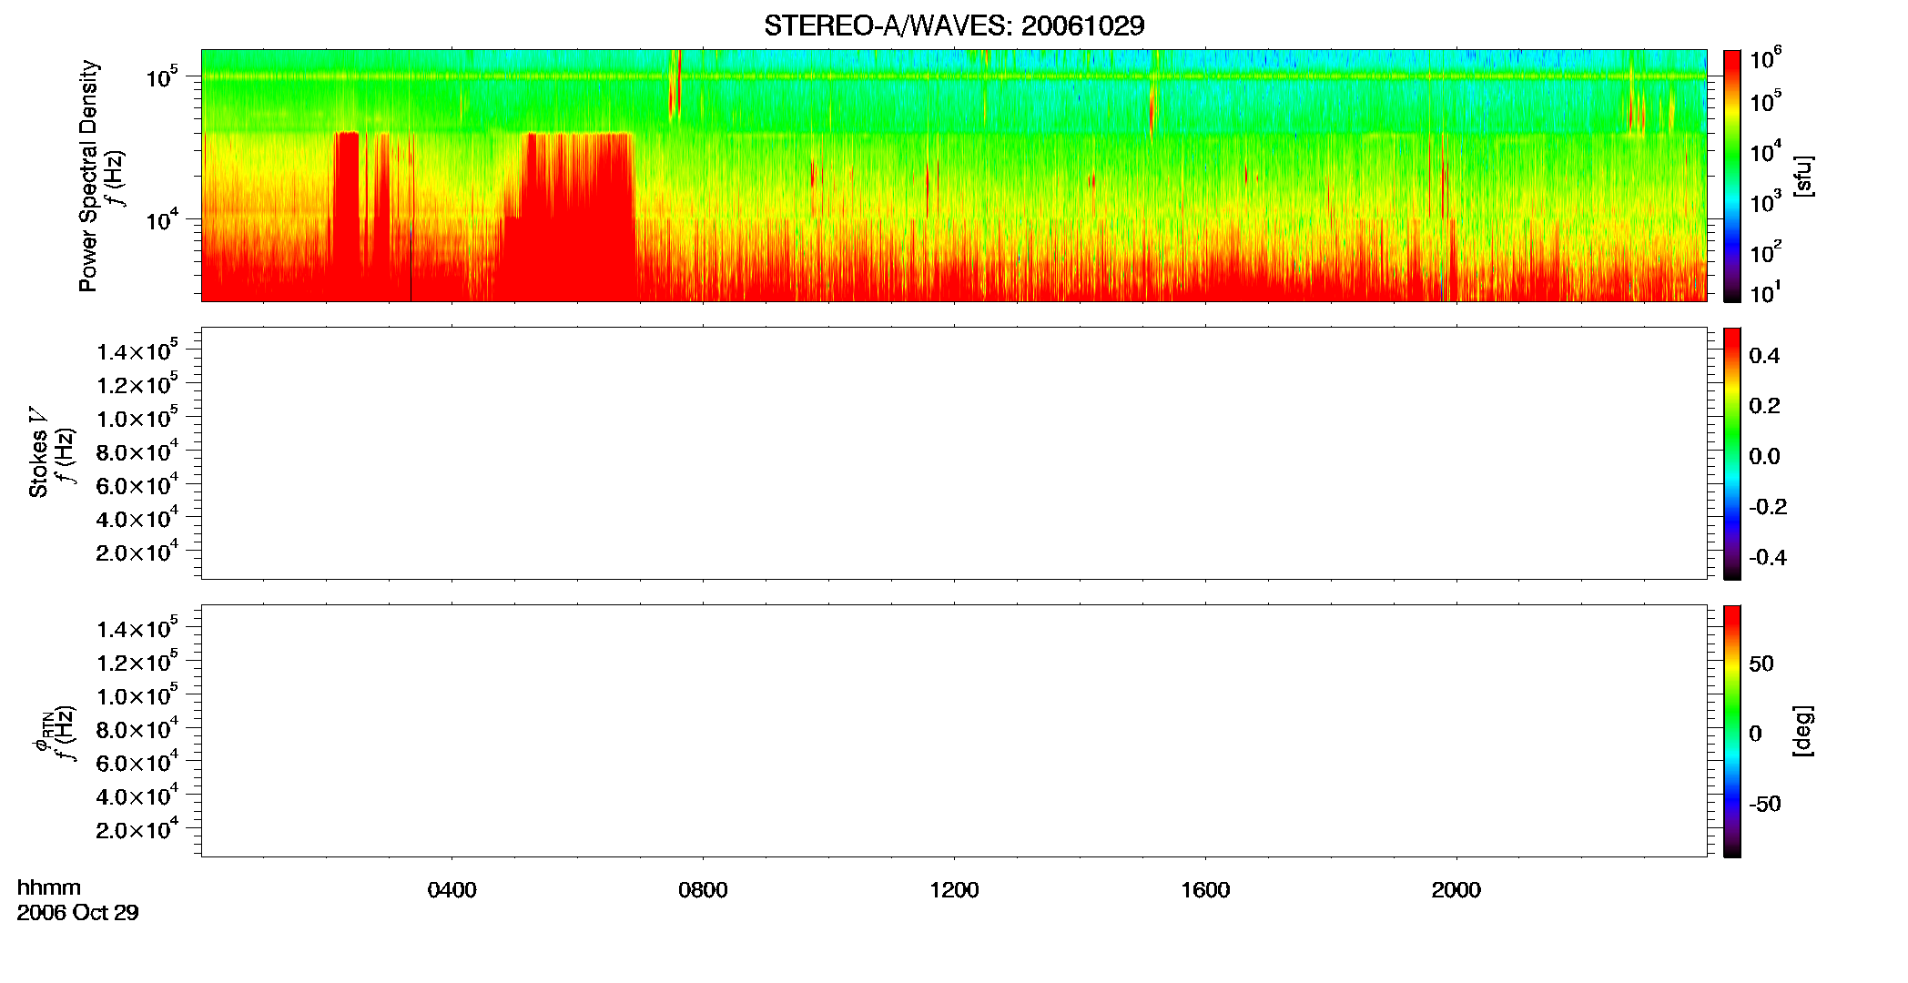Select the bottom frequency tick of the φ RTN panel

point(137,830)
